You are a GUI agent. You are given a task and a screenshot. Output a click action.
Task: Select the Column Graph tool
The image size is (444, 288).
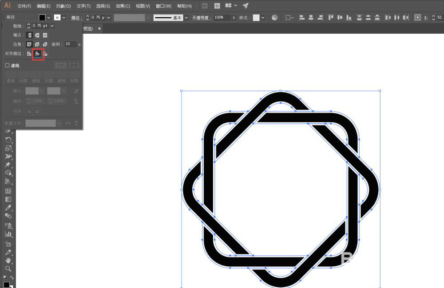click(8, 234)
